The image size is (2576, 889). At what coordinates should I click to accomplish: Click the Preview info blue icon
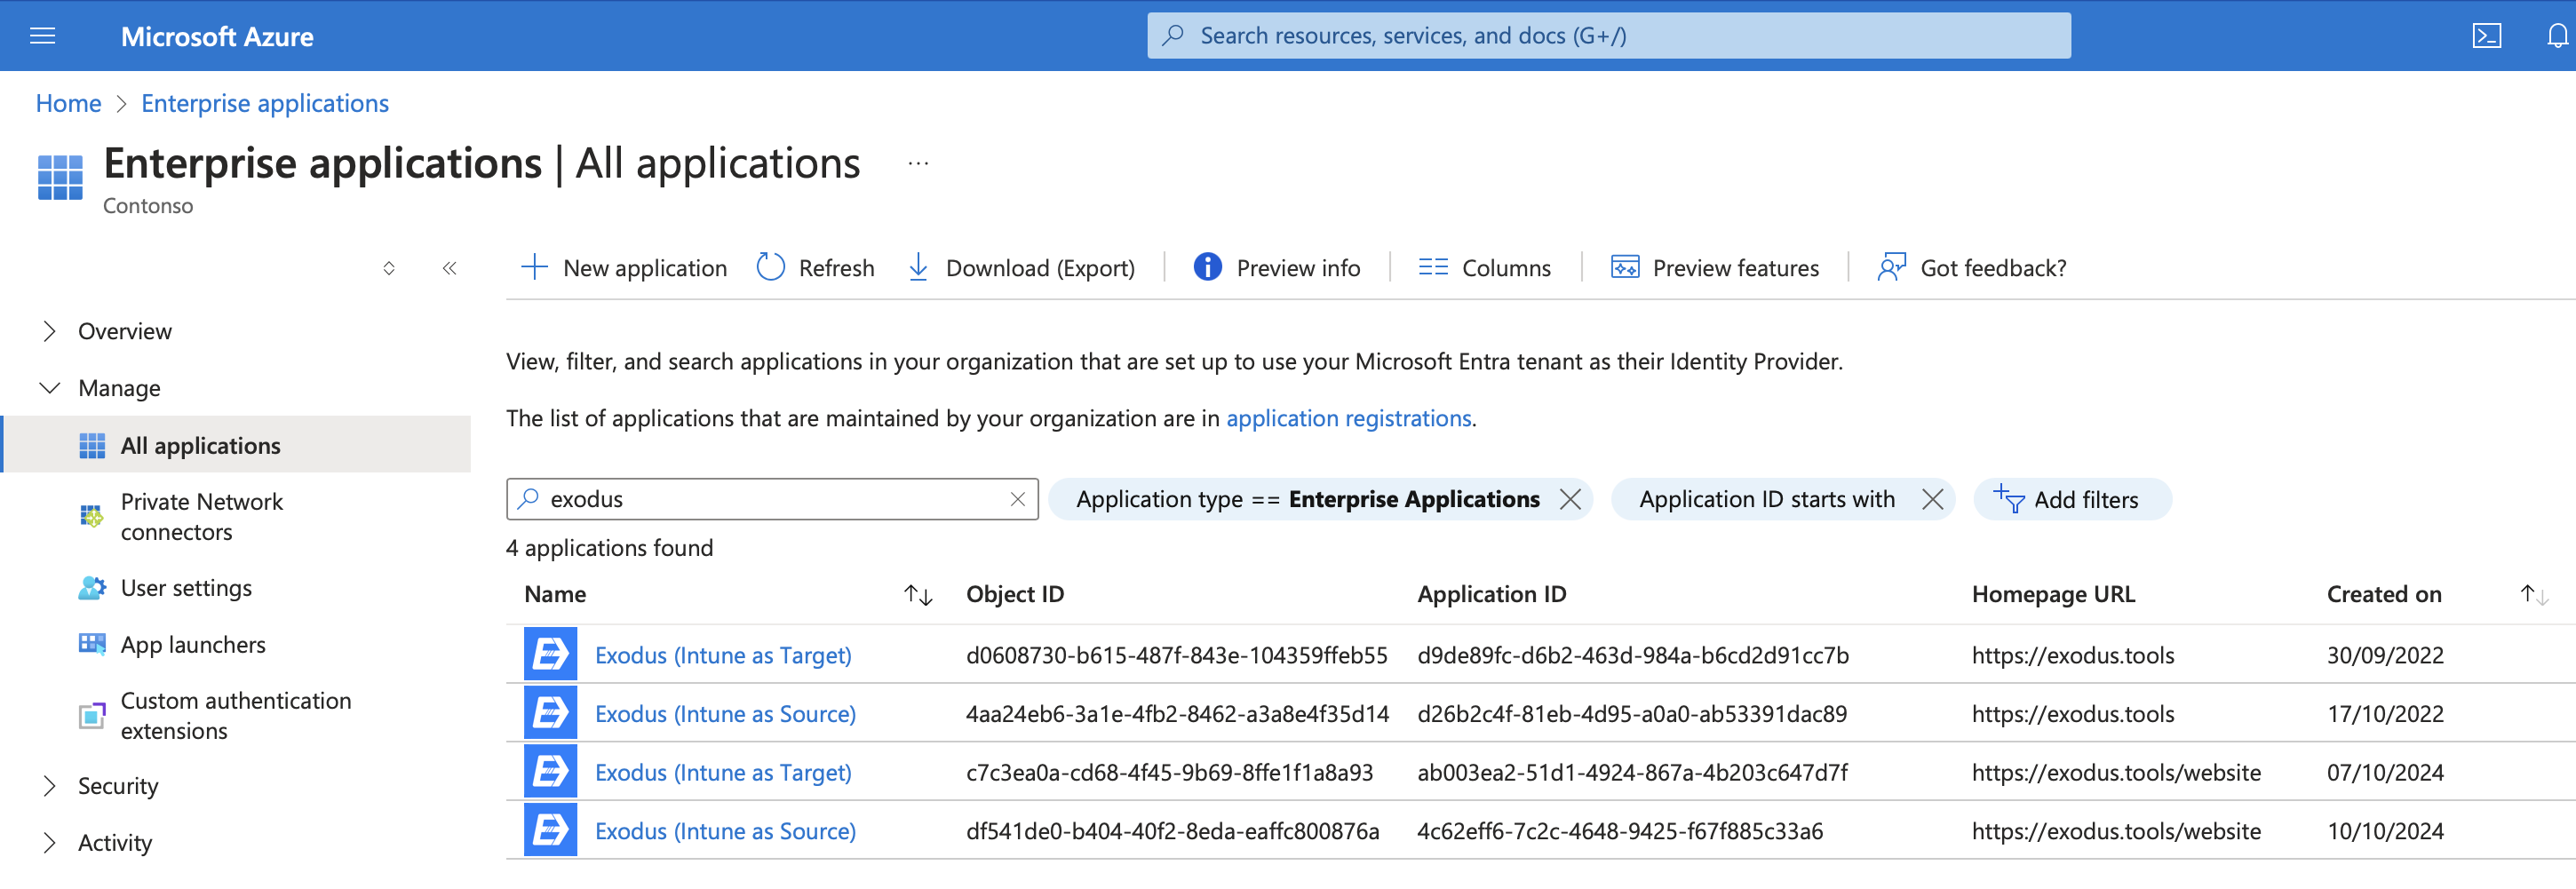click(1207, 267)
